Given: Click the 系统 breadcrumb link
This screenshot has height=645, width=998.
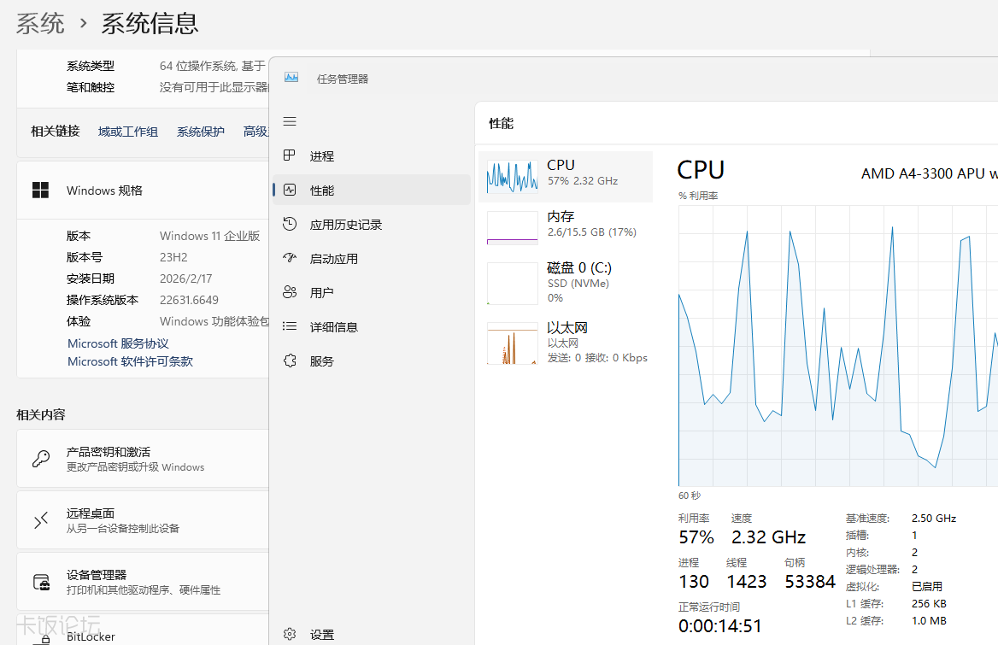Looking at the screenshot, I should coord(40,23).
